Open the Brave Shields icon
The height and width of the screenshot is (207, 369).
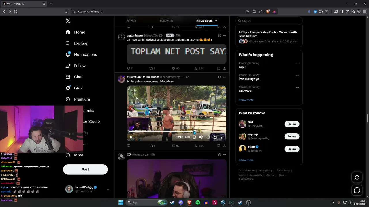(268, 11)
